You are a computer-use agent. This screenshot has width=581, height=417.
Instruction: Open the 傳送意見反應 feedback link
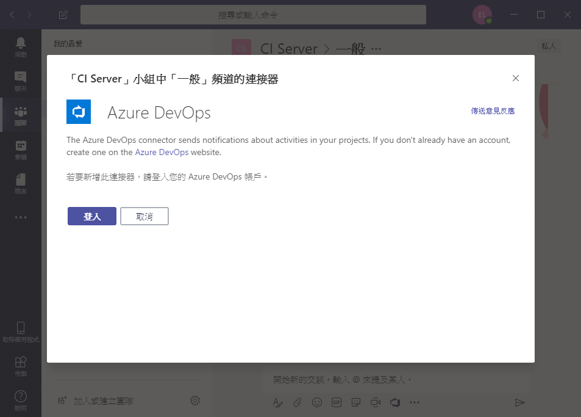[x=493, y=111]
